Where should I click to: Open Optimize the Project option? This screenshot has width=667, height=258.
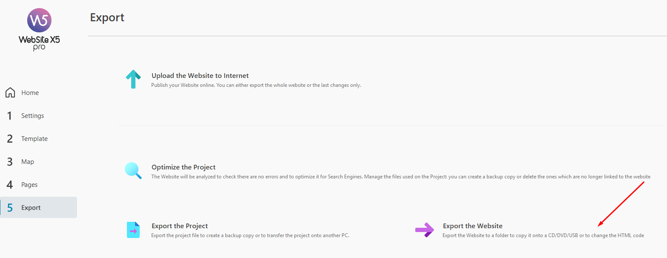click(183, 167)
